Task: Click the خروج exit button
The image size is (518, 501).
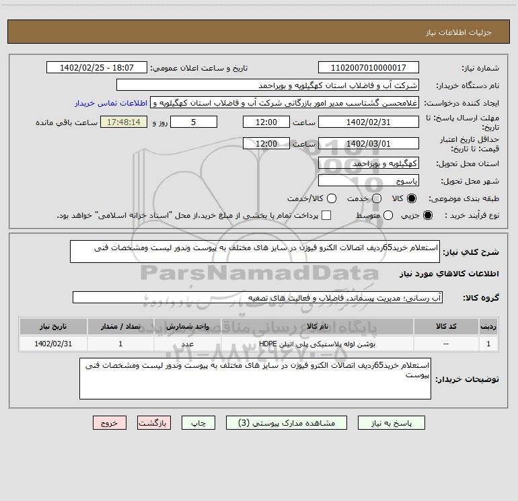Action: tap(110, 423)
